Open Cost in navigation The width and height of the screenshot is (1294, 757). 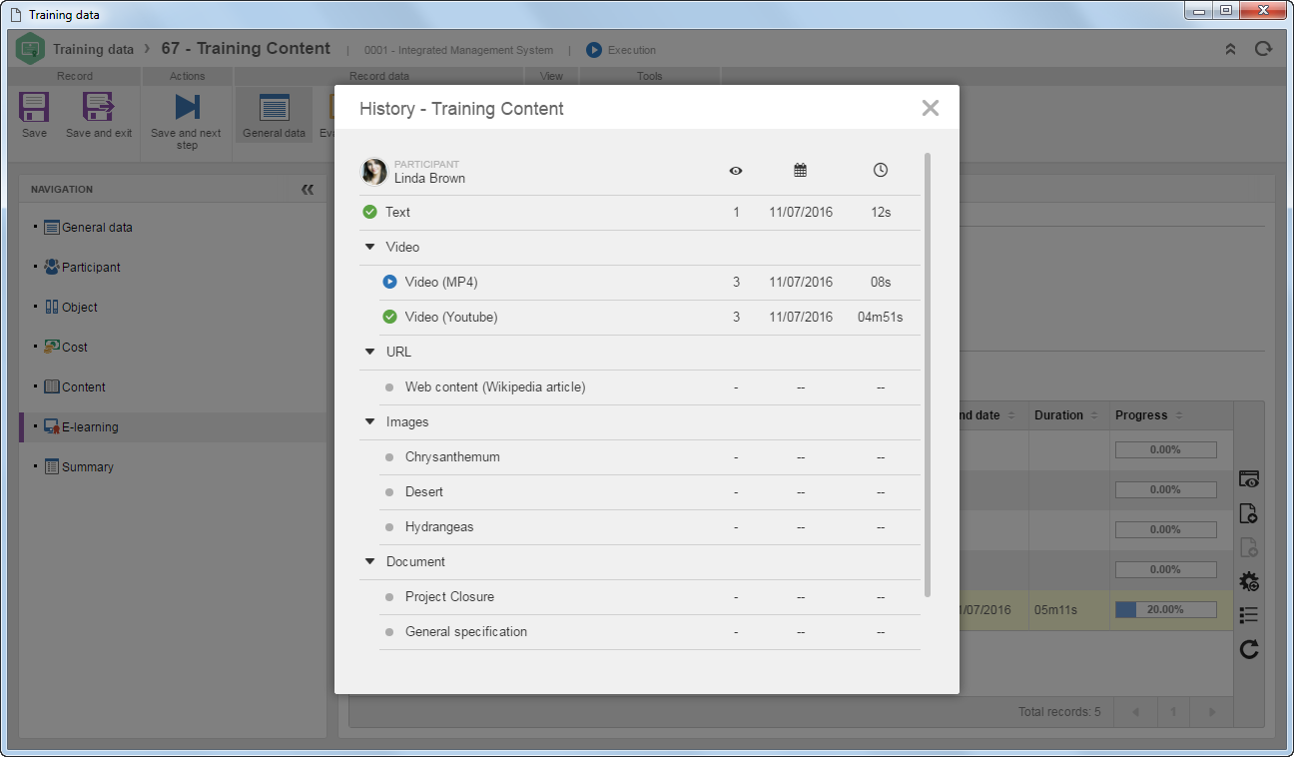(x=74, y=348)
